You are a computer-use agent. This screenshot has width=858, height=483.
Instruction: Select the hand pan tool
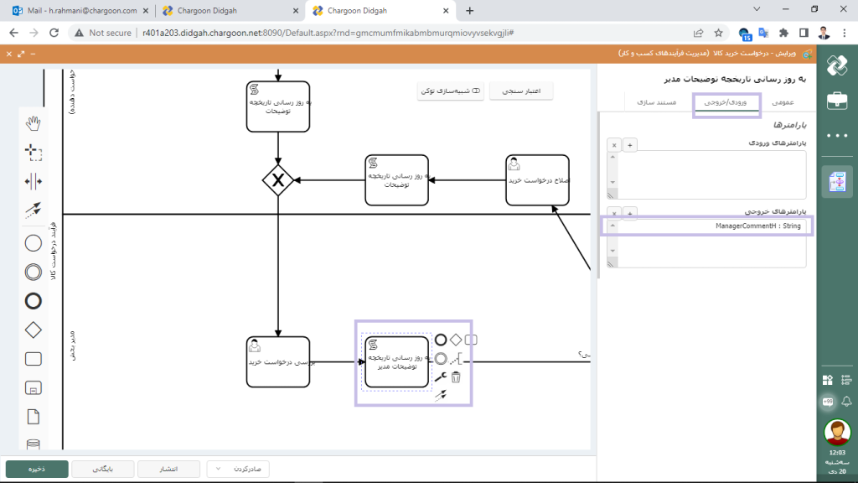34,123
